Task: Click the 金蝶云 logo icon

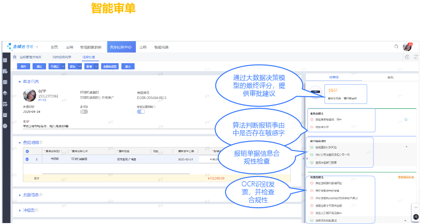Action: (x=9, y=46)
